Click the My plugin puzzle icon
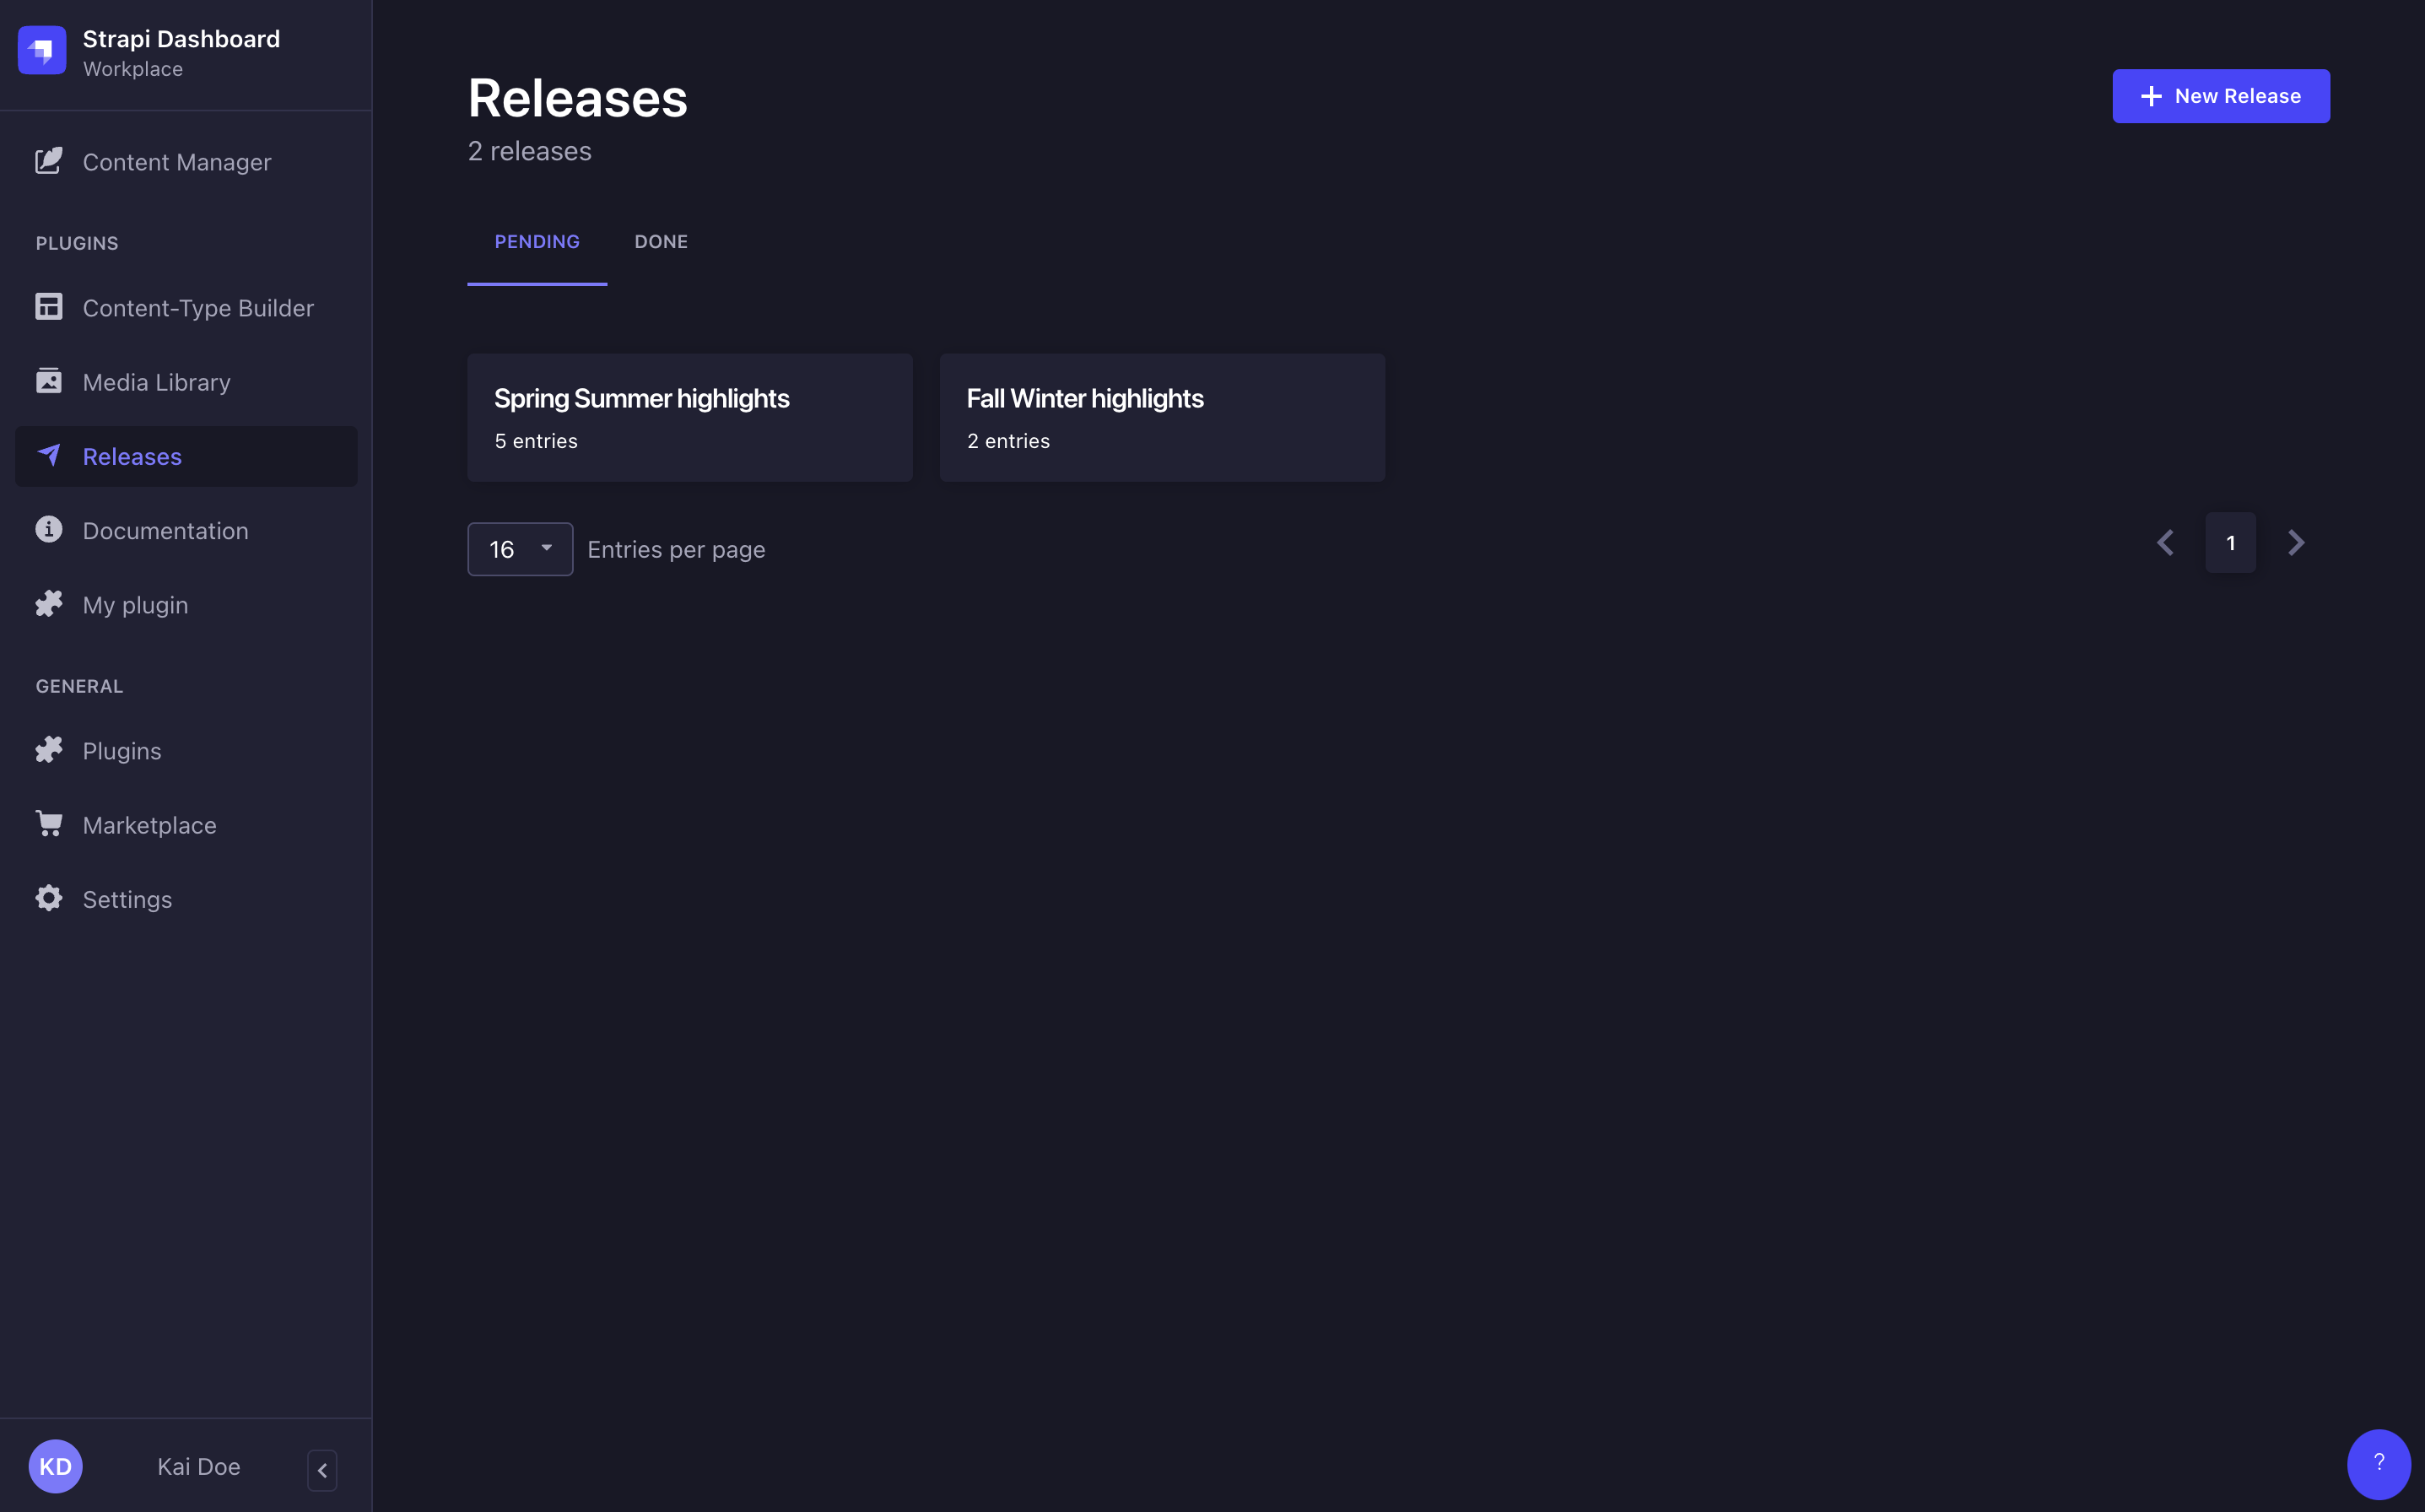This screenshot has height=1512, width=2425. pyautogui.click(x=49, y=604)
